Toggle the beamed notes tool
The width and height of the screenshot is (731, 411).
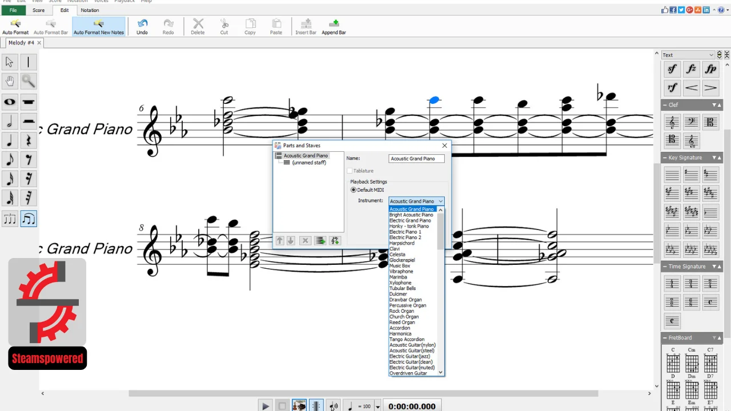point(29,219)
